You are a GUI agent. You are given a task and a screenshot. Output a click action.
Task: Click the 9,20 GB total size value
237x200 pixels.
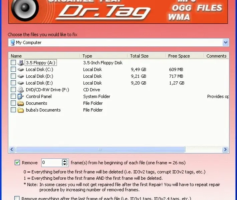[x=139, y=83]
